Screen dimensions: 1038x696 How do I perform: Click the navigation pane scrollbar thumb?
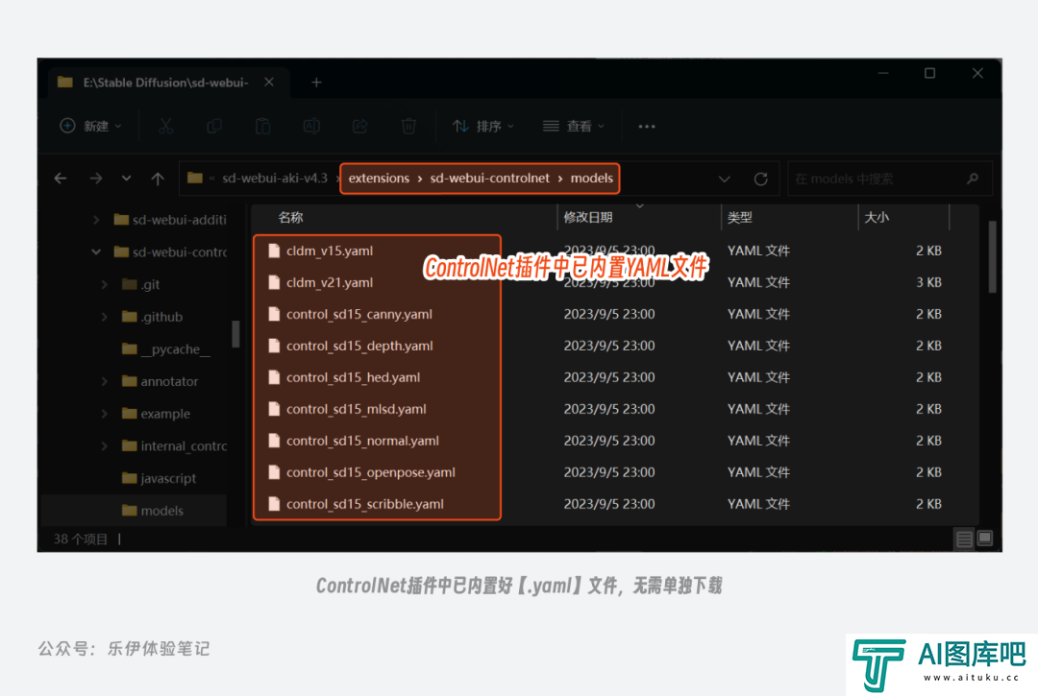click(235, 334)
